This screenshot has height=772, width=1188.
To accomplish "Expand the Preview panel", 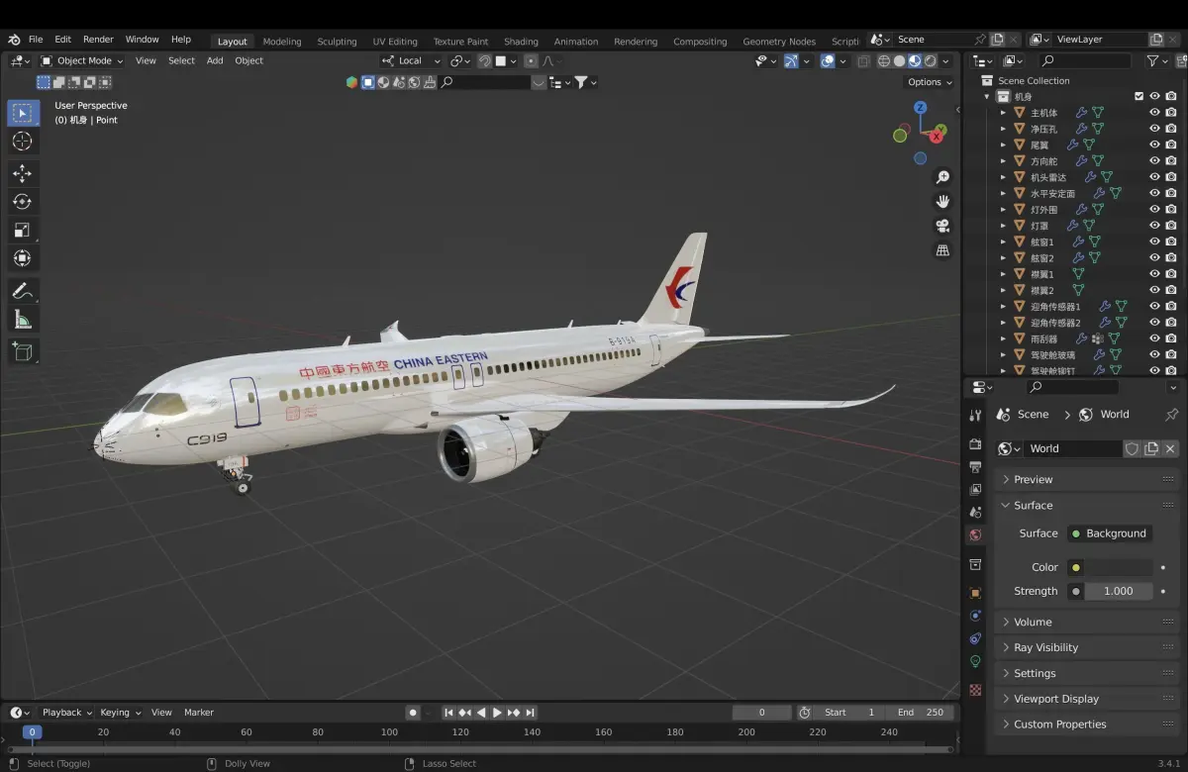I will tap(1087, 479).
